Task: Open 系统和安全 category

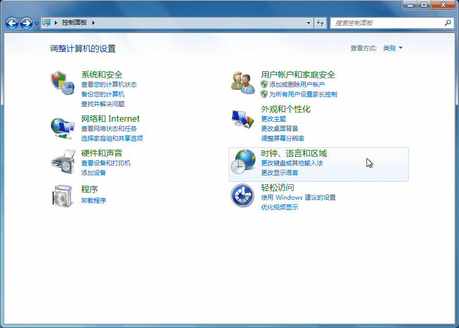Action: click(x=102, y=74)
